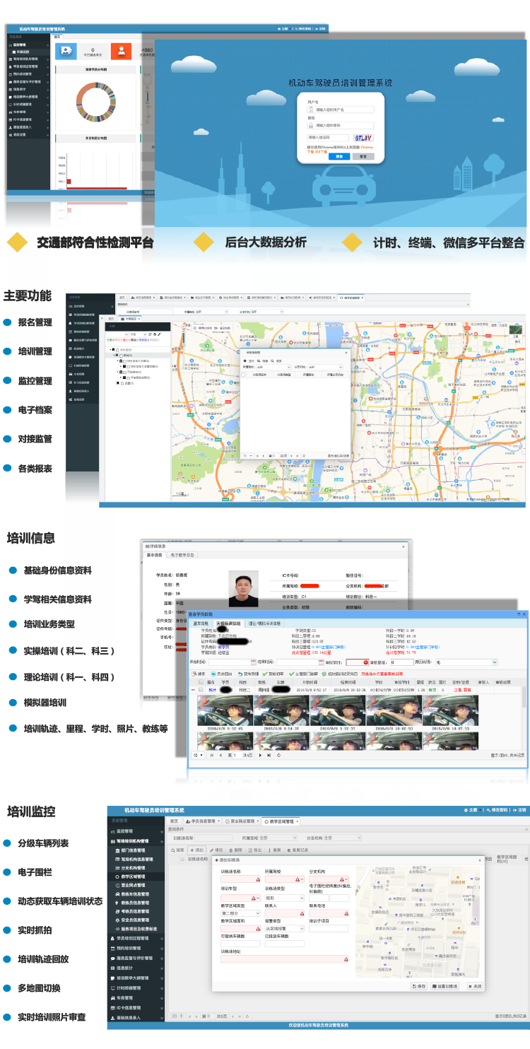
Task: Click the 搜索 search toolbar button in 教学区域管理
Action: coord(178,849)
